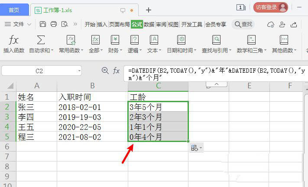The height and width of the screenshot is (187, 308).
Task: Open the AutoSum sigma tool
Action: click(x=41, y=40)
